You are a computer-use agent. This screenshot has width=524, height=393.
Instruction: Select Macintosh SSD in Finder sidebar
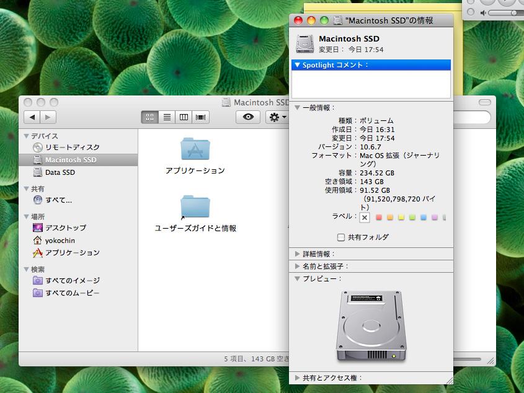[78, 160]
